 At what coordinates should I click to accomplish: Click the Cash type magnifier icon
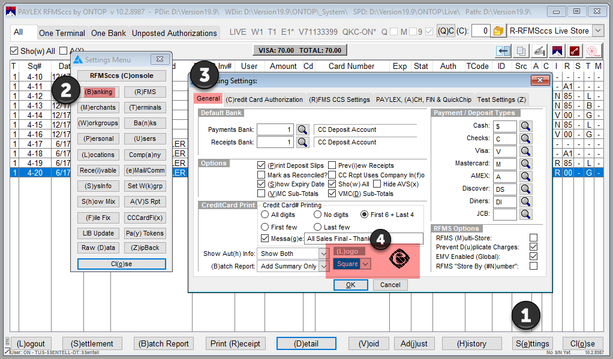click(526, 126)
